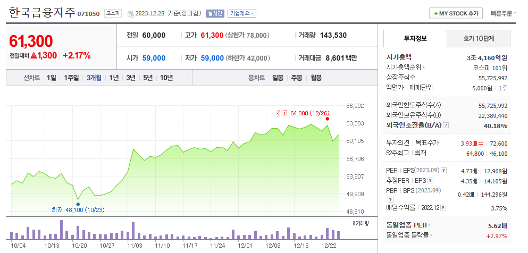528x253 pixels.
Task: Show the 일봉 daily candle chart
Action: pyautogui.click(x=278, y=78)
